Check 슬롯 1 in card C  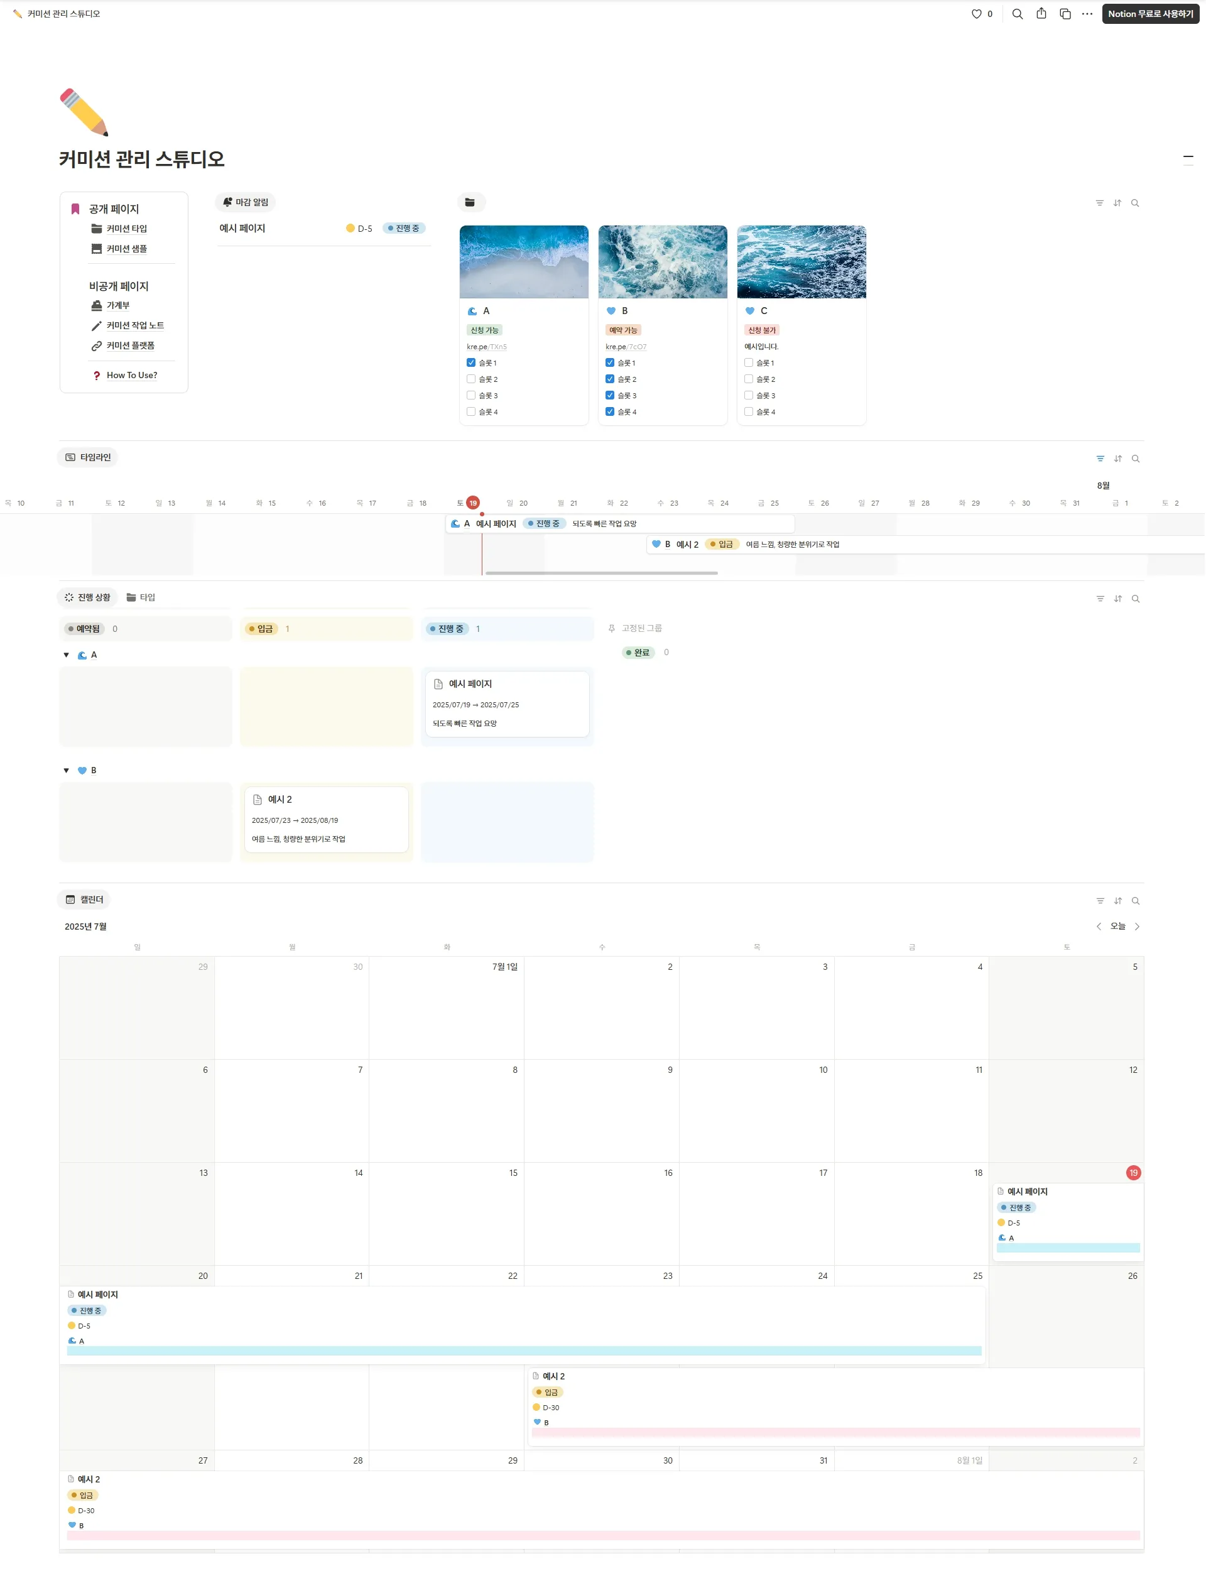pos(749,362)
